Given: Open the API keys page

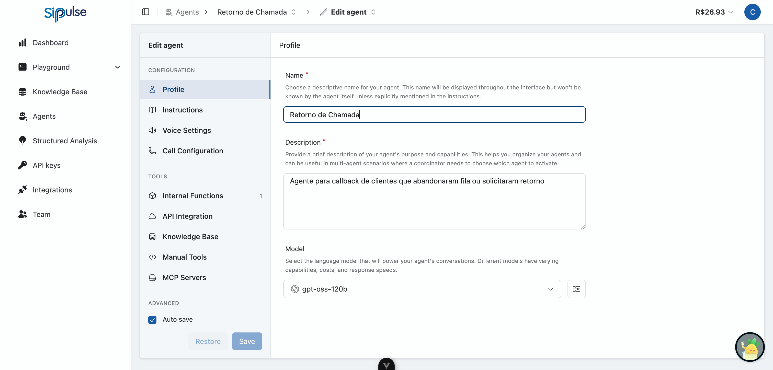Looking at the screenshot, I should pyautogui.click(x=47, y=165).
